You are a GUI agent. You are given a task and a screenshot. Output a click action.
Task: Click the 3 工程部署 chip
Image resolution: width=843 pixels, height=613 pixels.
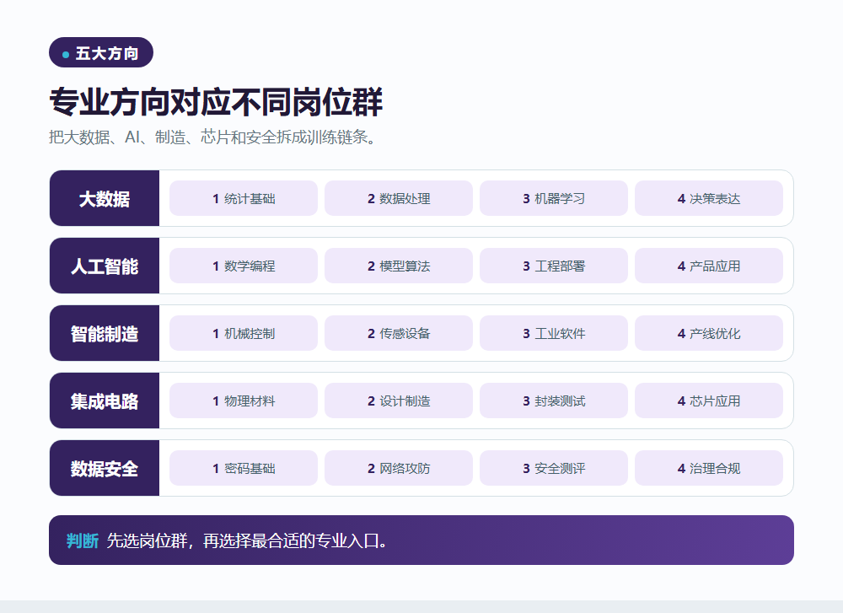pyautogui.click(x=554, y=266)
